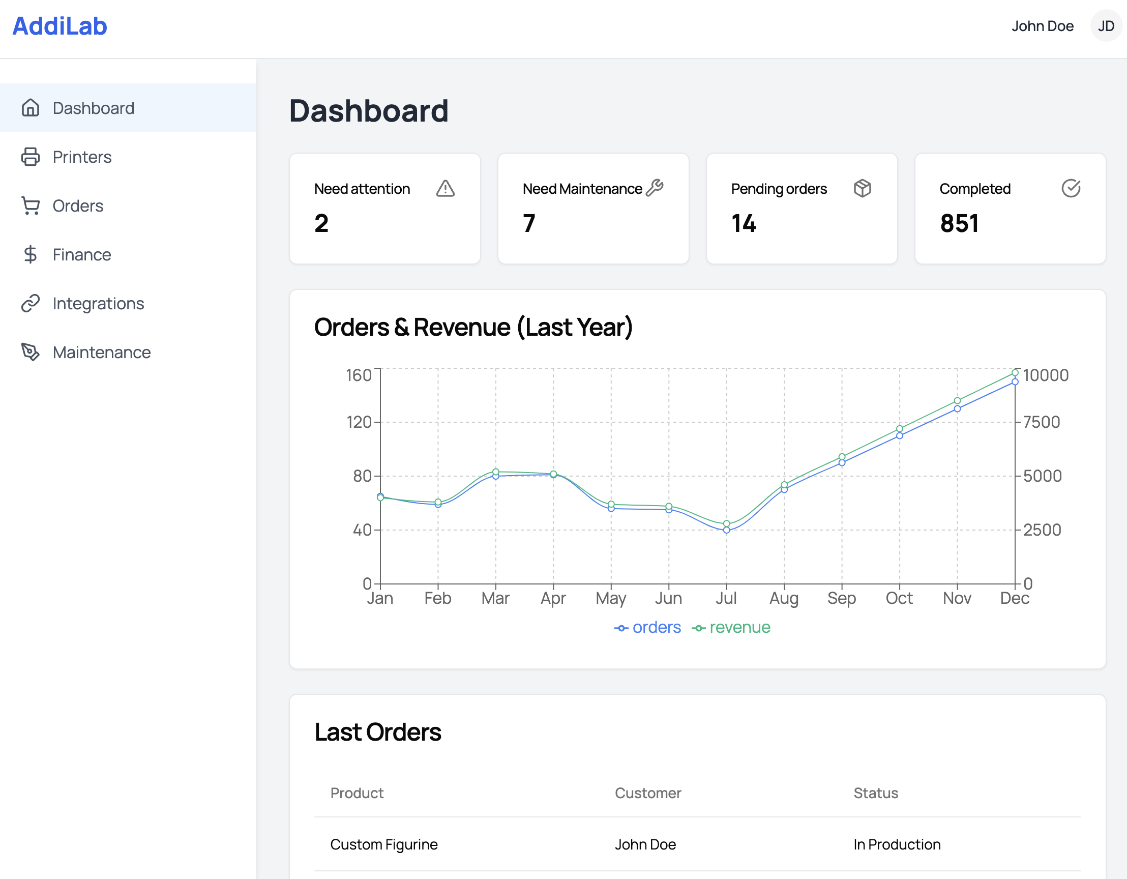Open the Finance page from sidebar
Image resolution: width=1127 pixels, height=879 pixels.
(81, 254)
